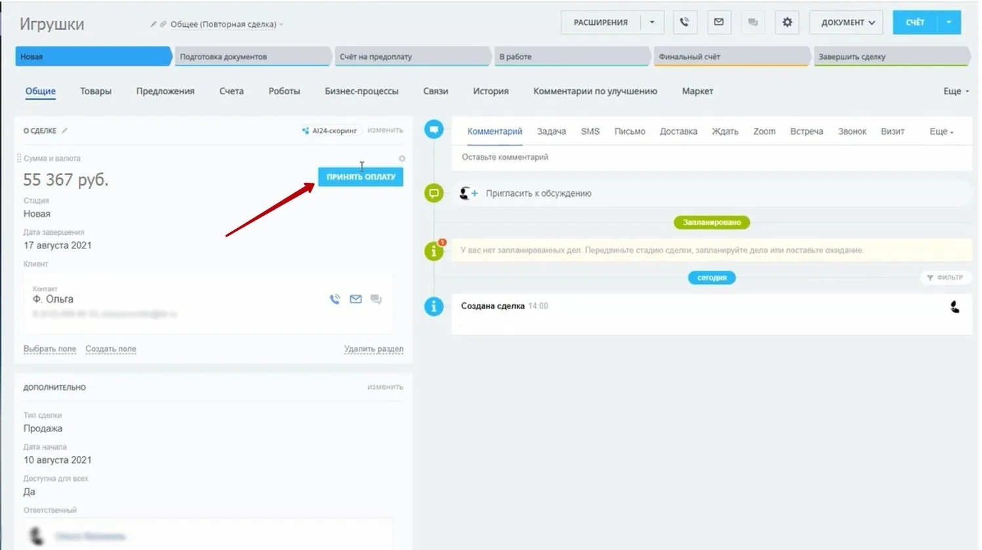Click Создать поле link
The image size is (982, 550).
point(111,349)
